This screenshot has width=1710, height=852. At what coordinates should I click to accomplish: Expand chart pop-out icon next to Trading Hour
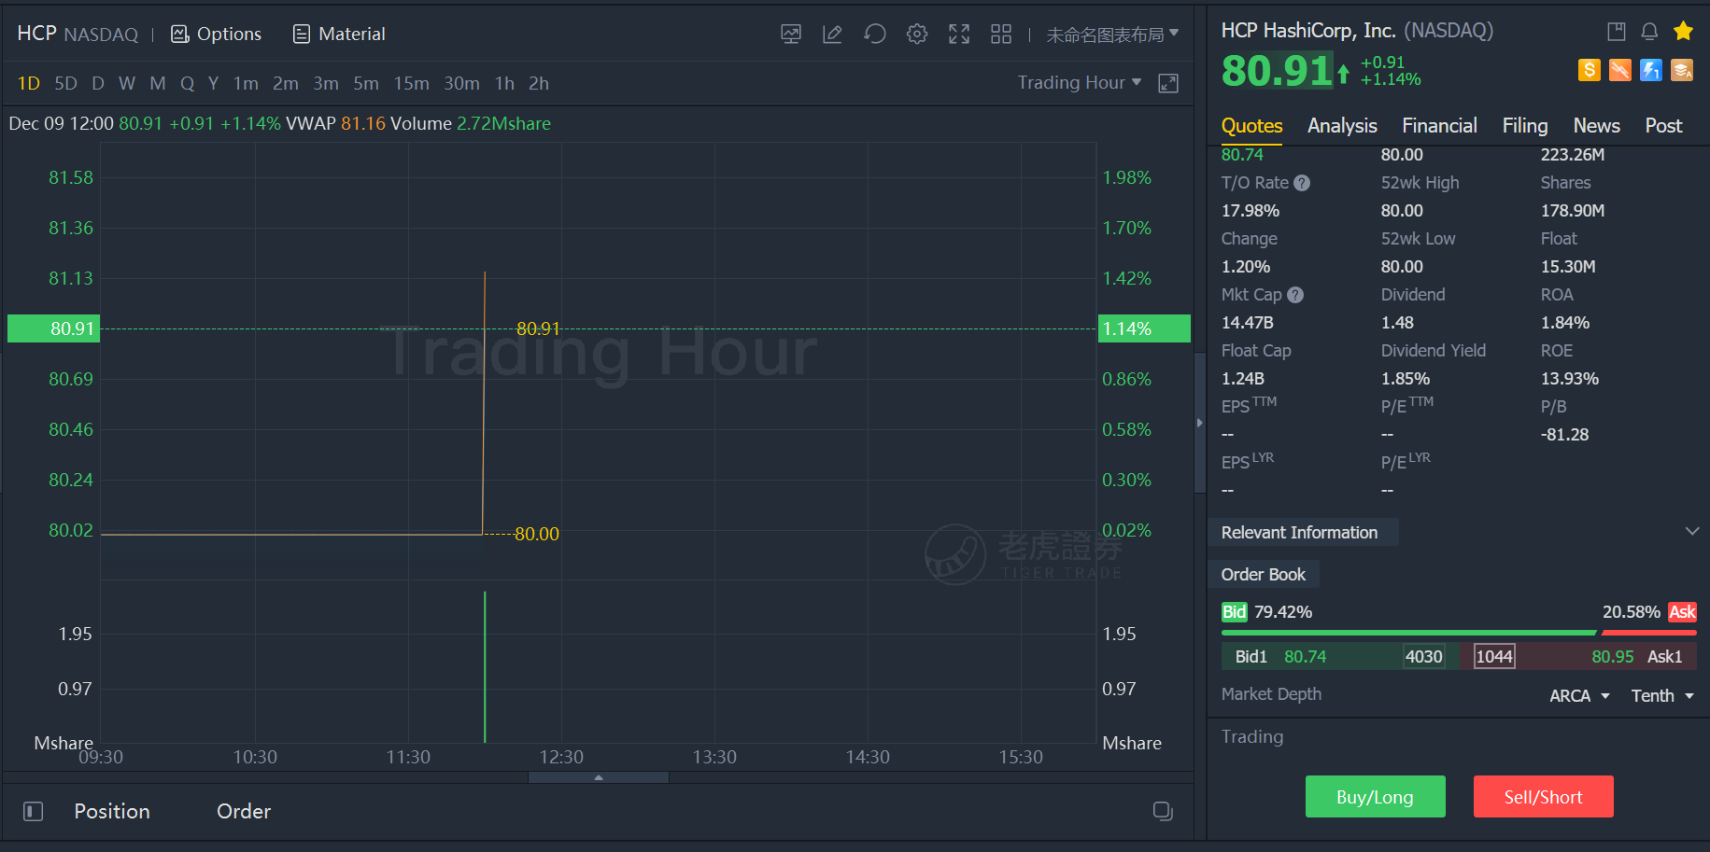click(x=1168, y=83)
